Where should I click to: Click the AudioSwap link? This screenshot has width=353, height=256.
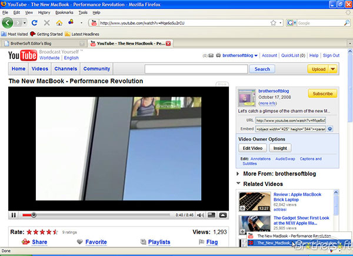pyautogui.click(x=285, y=159)
